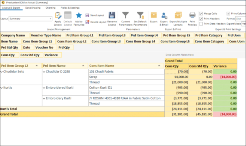Open Current Parameters via the funnel icon
This screenshot has width=246, height=146.
coord(125,15)
